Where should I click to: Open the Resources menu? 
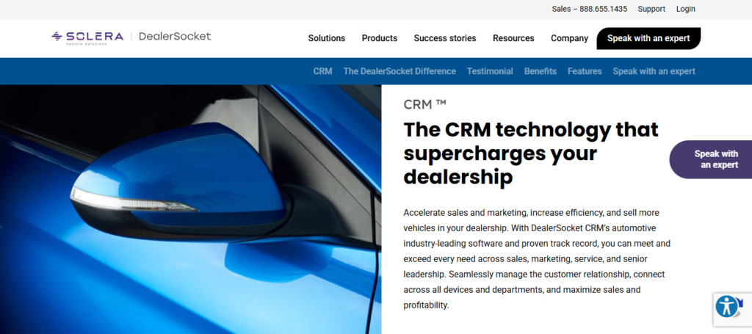point(513,38)
